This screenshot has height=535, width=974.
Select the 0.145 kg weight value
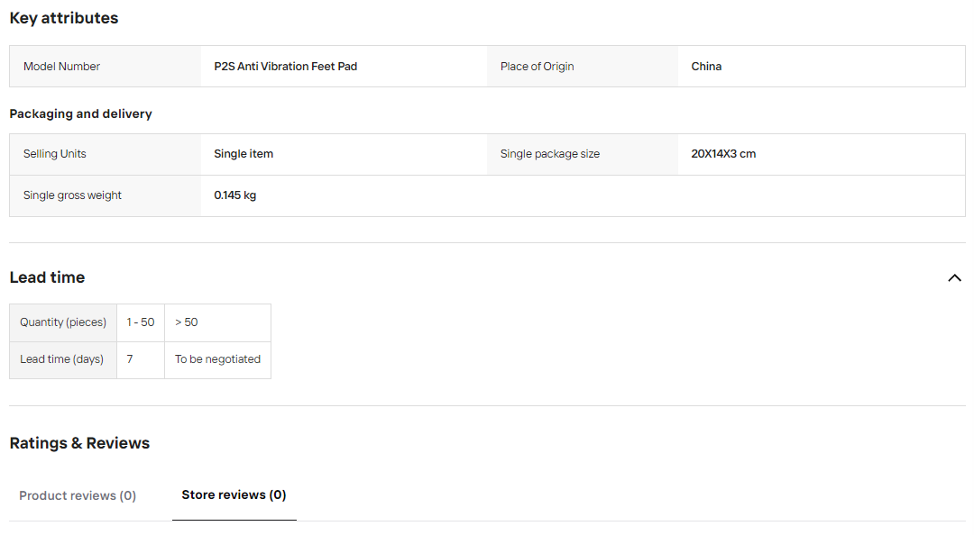pyautogui.click(x=235, y=195)
